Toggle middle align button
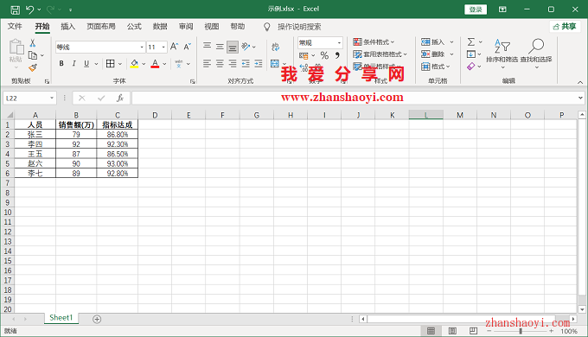This screenshot has height=337, width=588. [220, 47]
